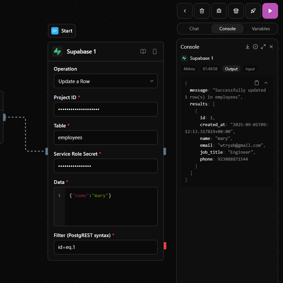
Task: Click the Start block on the canvas
Action: (x=62, y=31)
